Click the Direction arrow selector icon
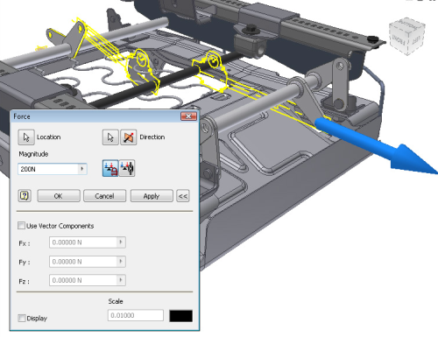Image resolution: width=438 pixels, height=337 pixels. [x=110, y=137]
